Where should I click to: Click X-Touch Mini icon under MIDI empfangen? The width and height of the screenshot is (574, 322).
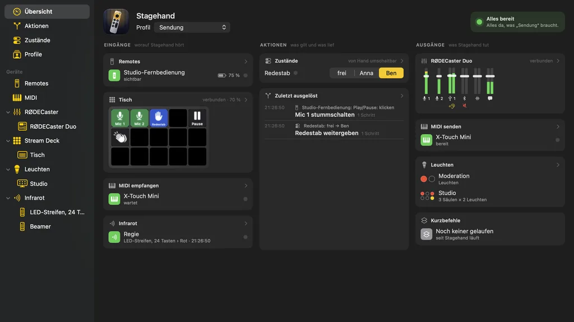coord(114,199)
